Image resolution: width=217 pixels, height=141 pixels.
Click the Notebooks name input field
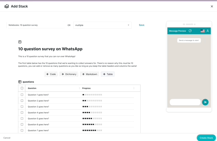point(36,25)
